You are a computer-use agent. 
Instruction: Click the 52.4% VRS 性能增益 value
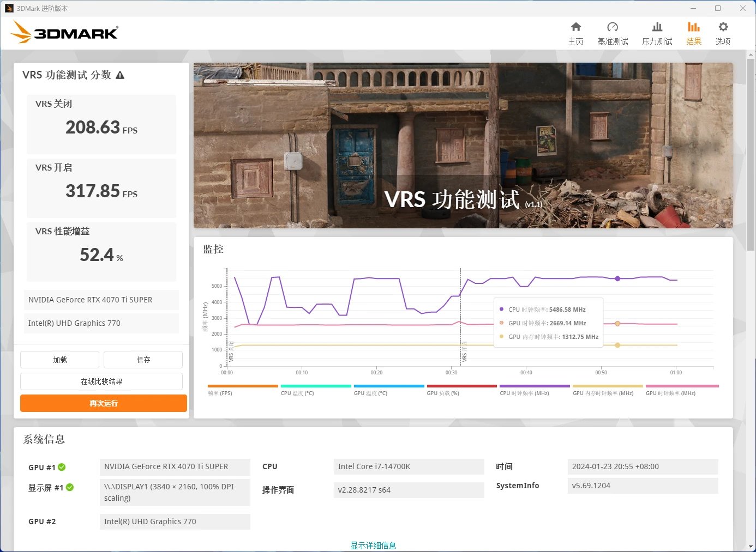101,255
